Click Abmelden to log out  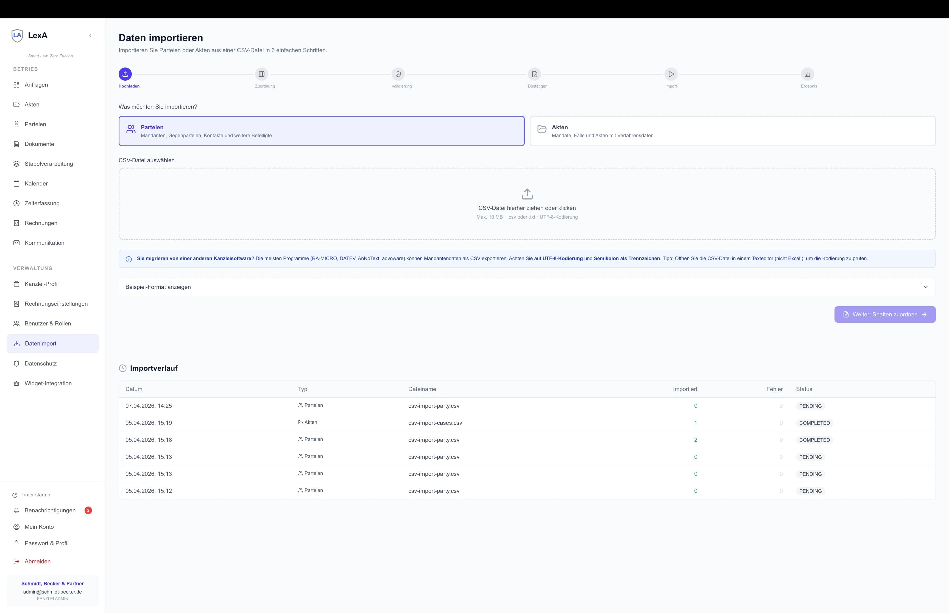coord(37,561)
